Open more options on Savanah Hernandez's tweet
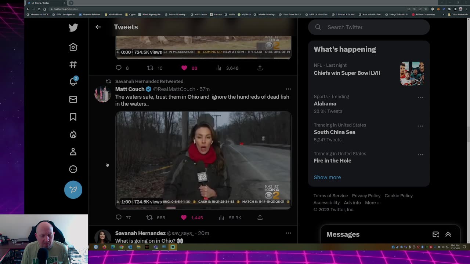Screen dimensions: 470x264 [288, 233]
